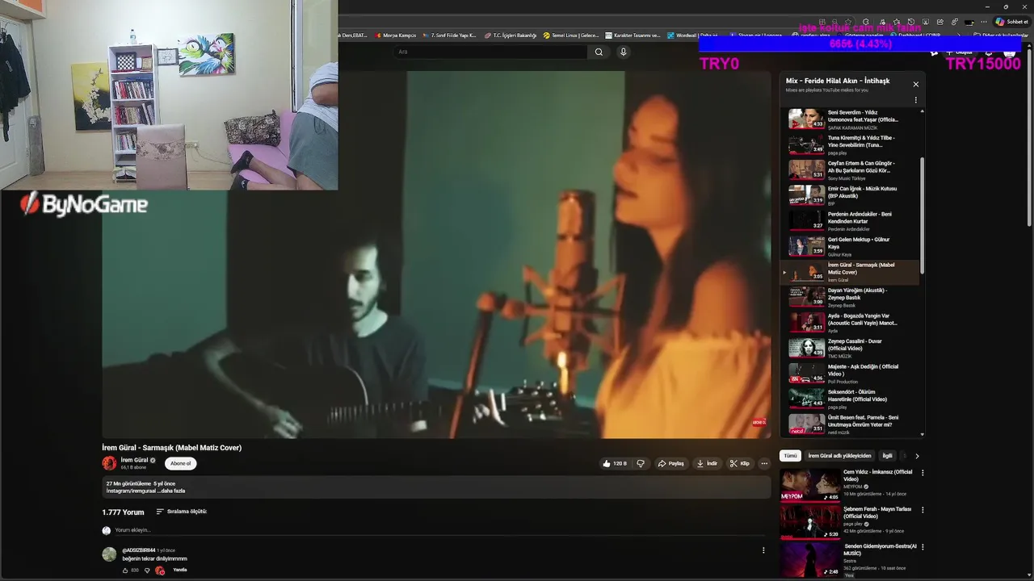
Task: Close the Mix playlist panel
Action: (915, 84)
